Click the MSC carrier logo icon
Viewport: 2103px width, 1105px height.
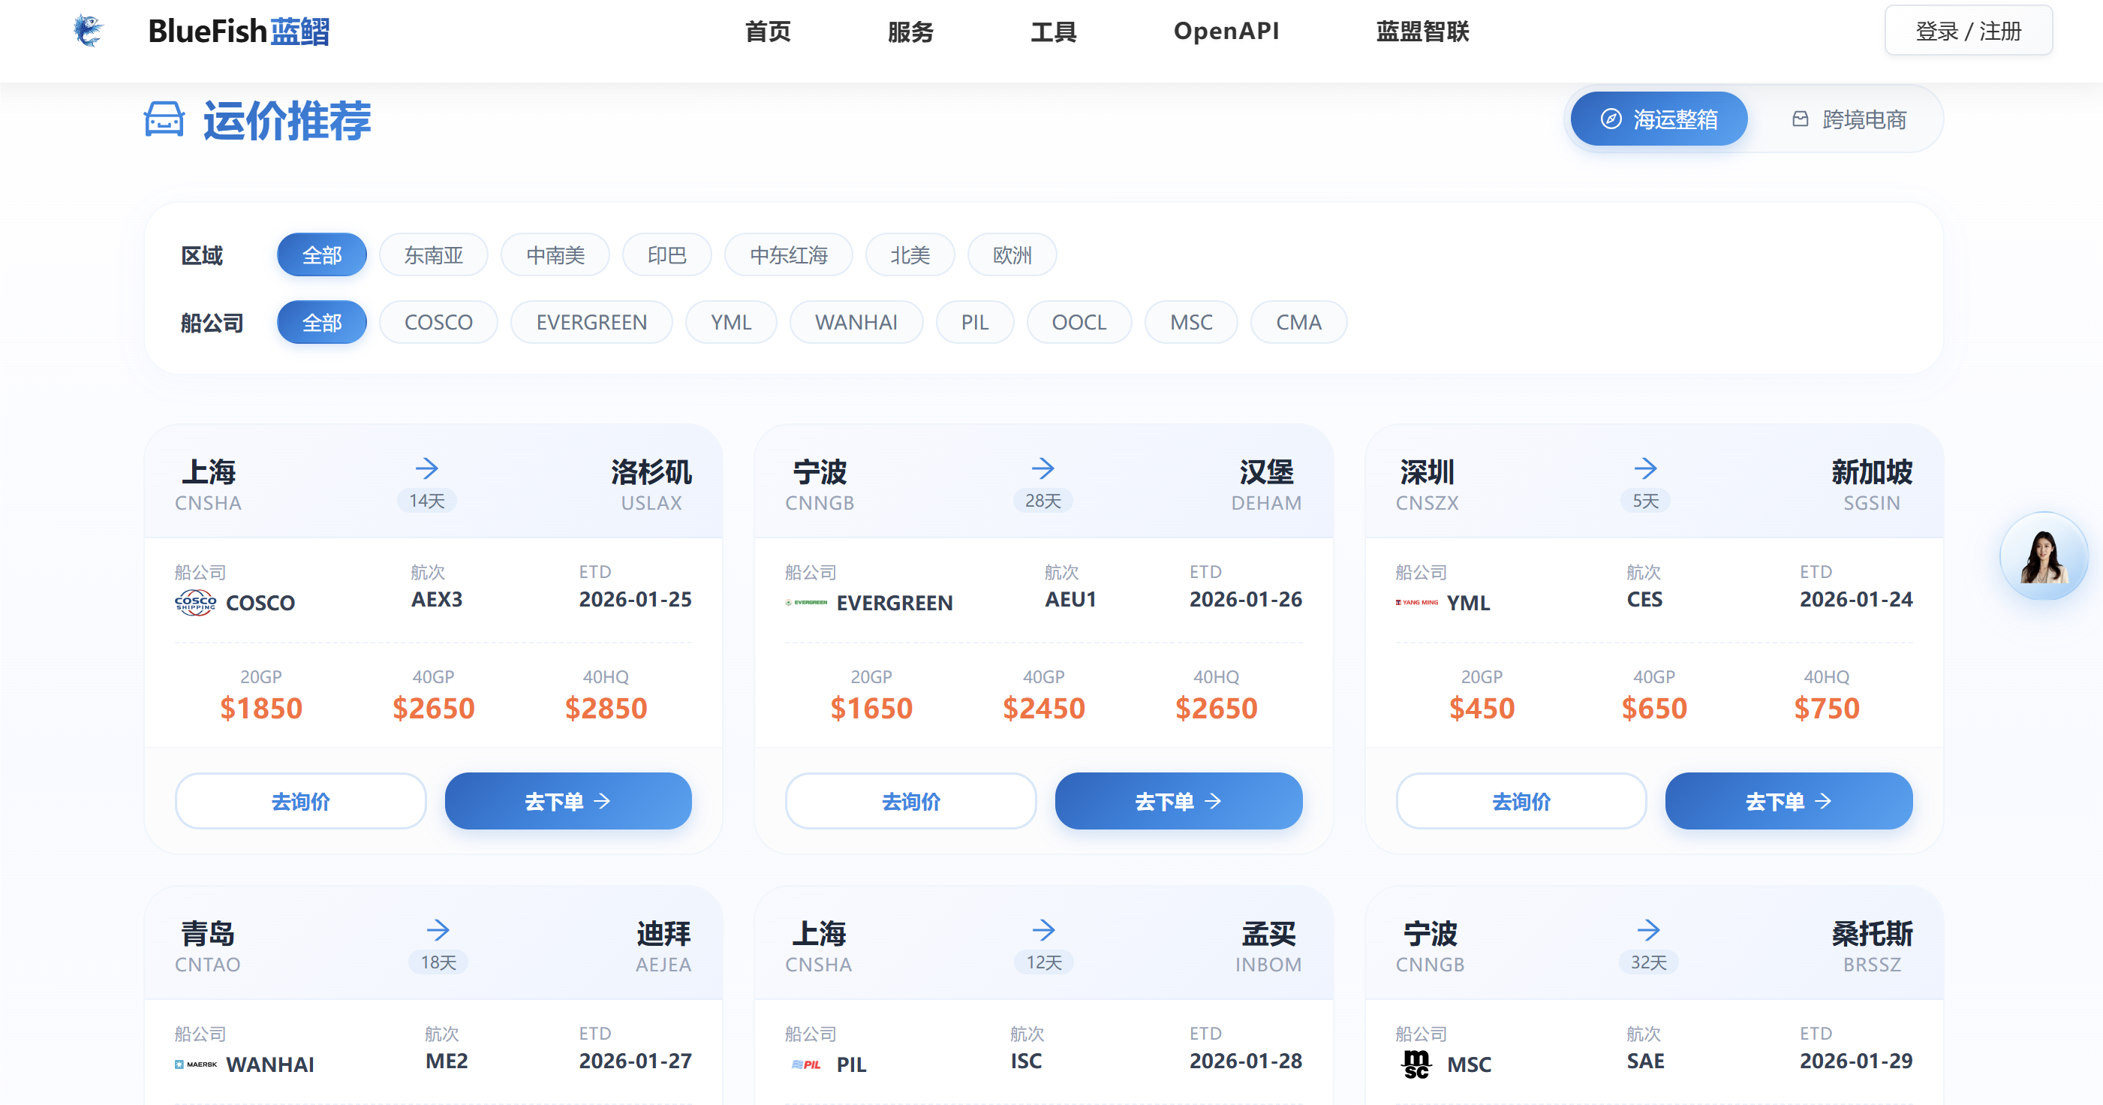click(1416, 1064)
